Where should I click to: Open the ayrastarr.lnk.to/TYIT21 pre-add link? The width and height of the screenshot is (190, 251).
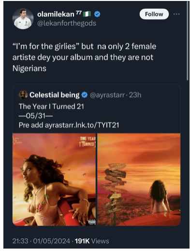(82, 125)
